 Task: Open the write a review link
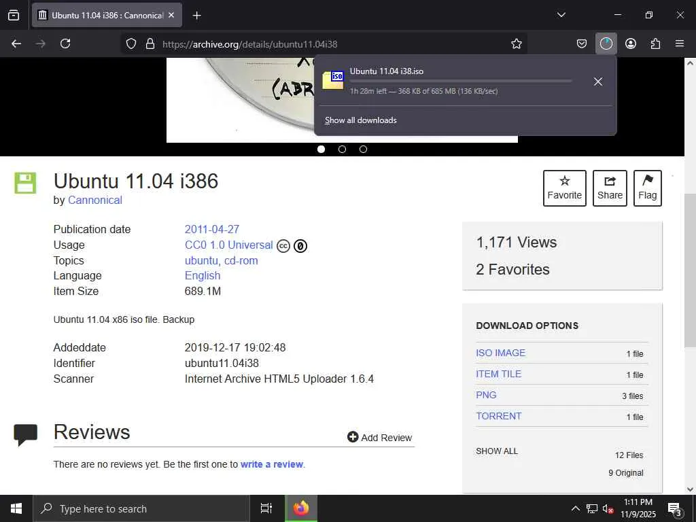[272, 464]
